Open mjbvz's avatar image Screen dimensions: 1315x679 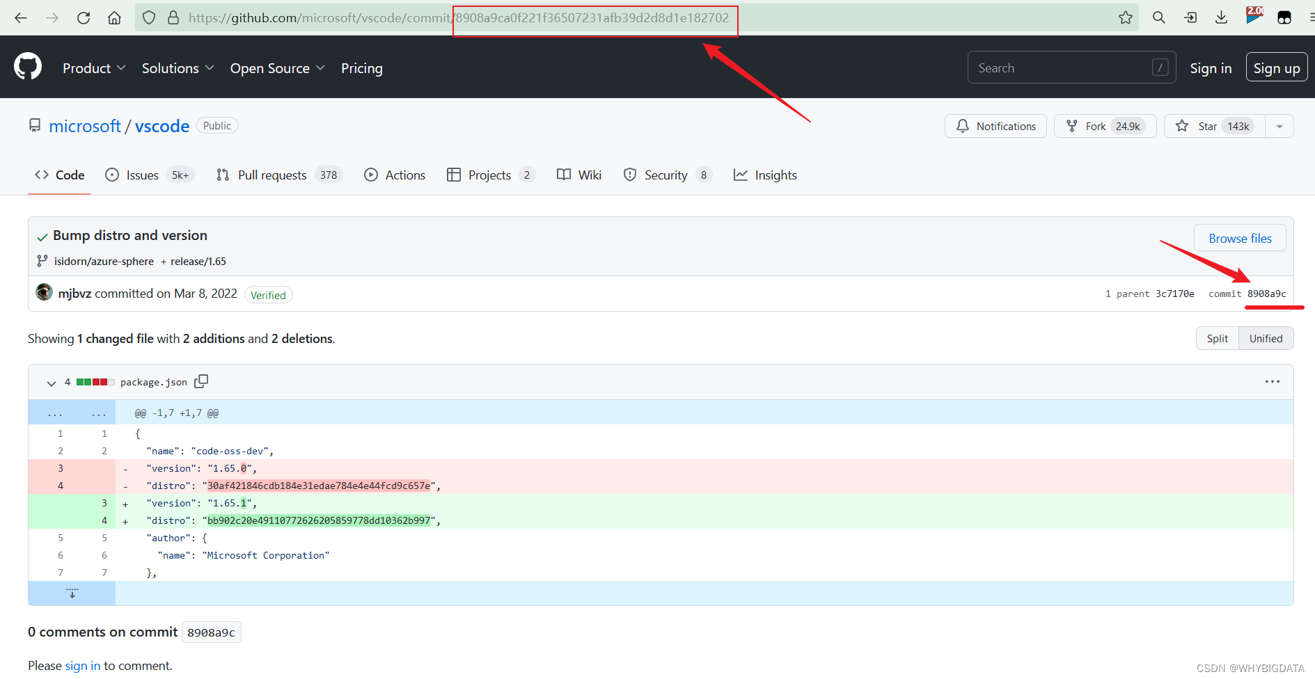coord(44,293)
